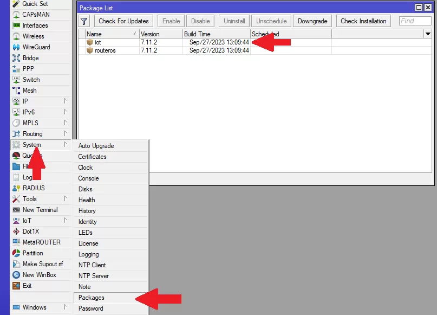Click the Windows menu icon

click(16, 307)
